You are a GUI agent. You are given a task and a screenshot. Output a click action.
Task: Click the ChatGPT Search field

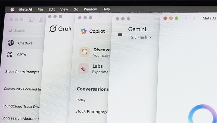[x=24, y=31]
